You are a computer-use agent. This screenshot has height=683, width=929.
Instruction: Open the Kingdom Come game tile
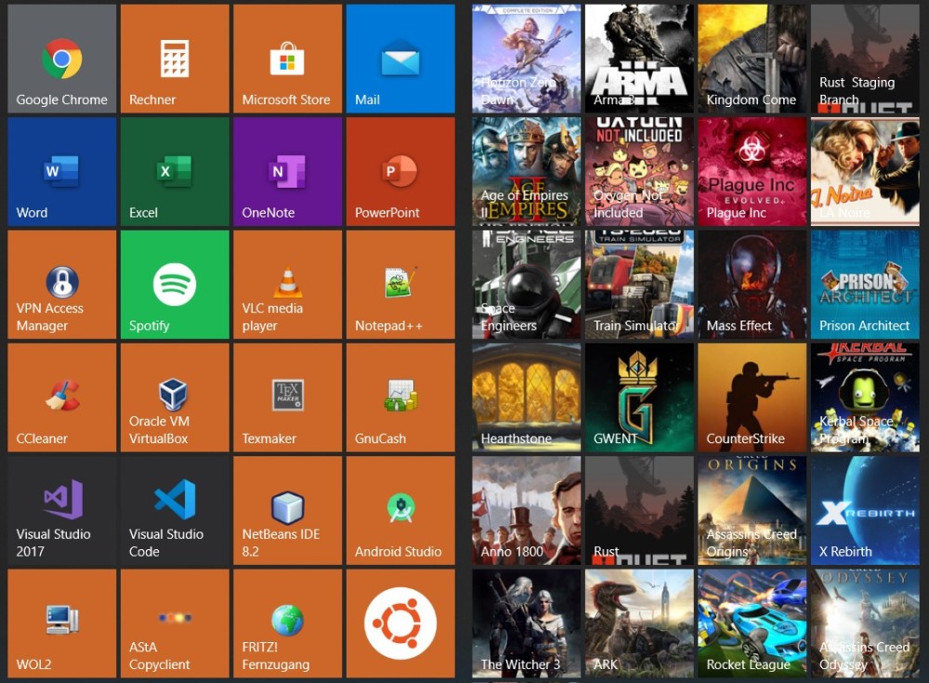click(752, 59)
